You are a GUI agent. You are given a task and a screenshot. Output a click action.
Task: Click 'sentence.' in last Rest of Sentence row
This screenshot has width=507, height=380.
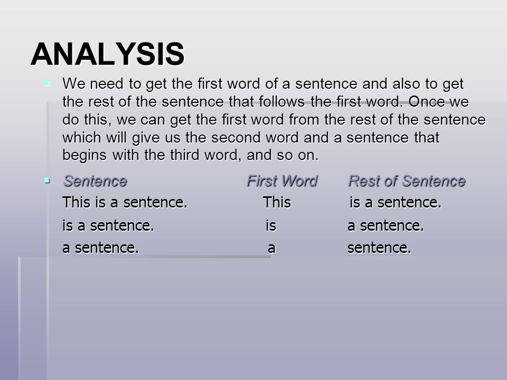click(379, 248)
